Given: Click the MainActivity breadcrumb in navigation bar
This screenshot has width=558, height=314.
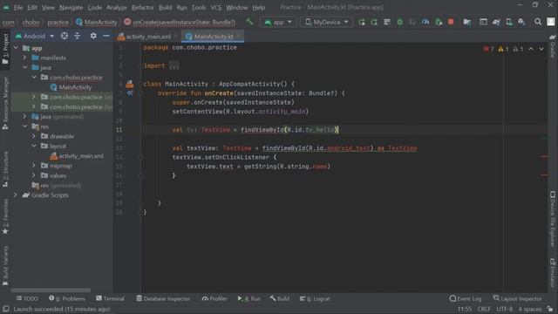Looking at the screenshot, I should tap(97, 22).
